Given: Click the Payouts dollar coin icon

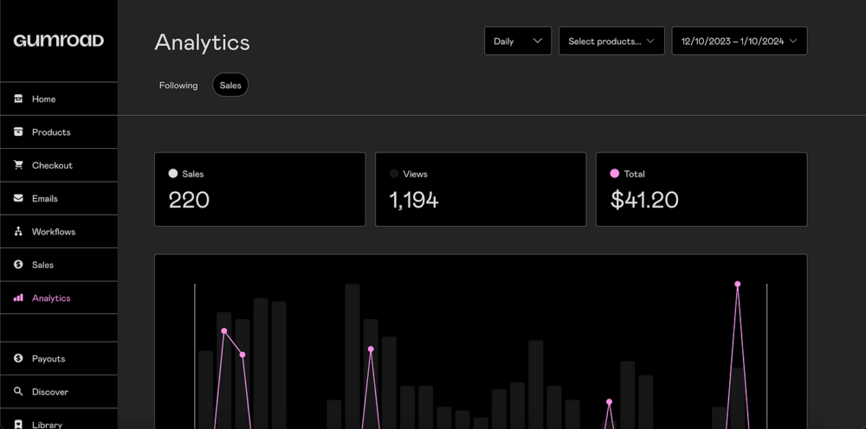Looking at the screenshot, I should pos(18,358).
